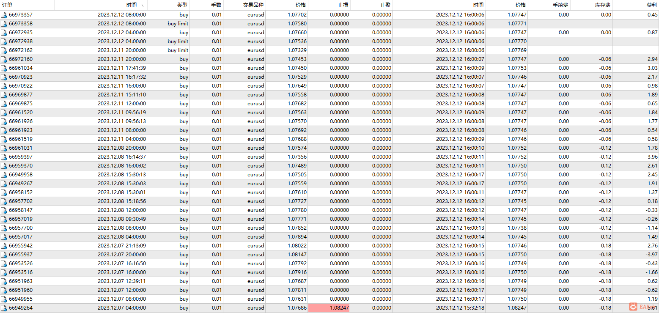Click the icon preceding ticket 66949267
659x313 pixels.
point(4,184)
